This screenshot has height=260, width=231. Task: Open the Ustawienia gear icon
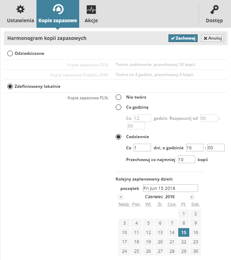click(20, 10)
